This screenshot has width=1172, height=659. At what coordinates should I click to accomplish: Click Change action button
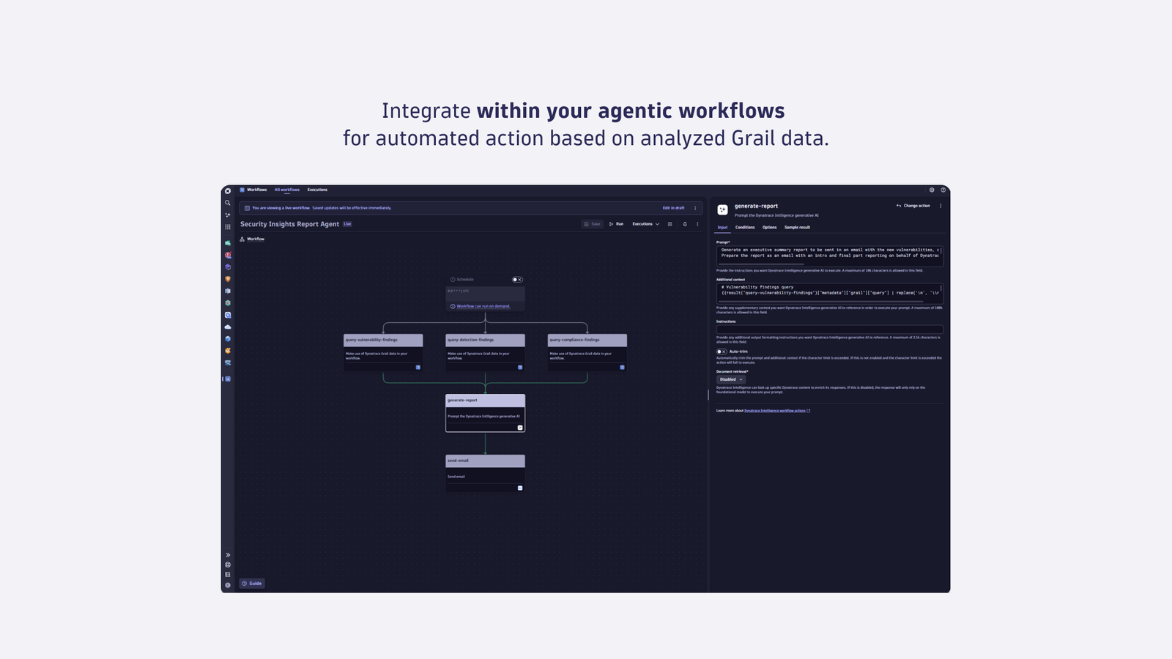[913, 206]
